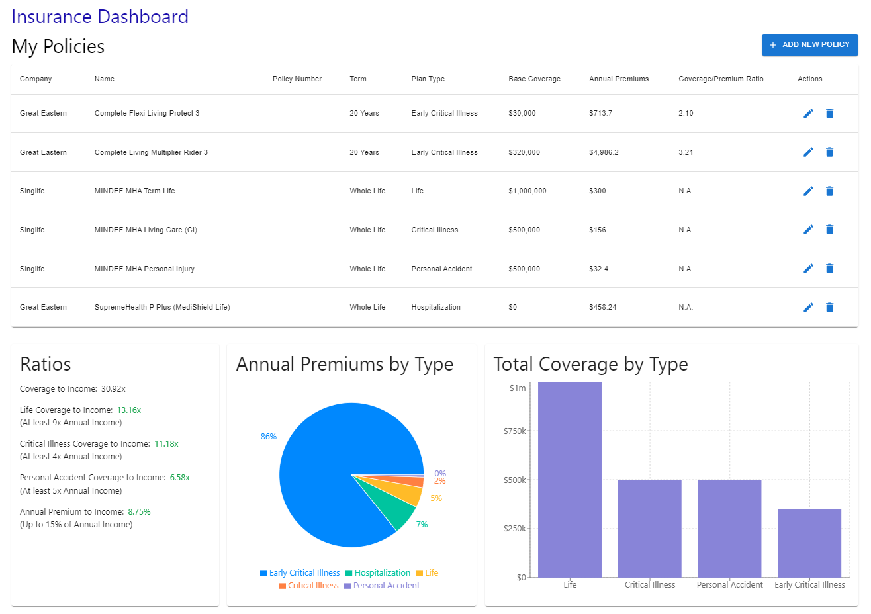Edit the Complete Living Multiplier Rider 3 policy
The image size is (871, 614).
click(808, 152)
